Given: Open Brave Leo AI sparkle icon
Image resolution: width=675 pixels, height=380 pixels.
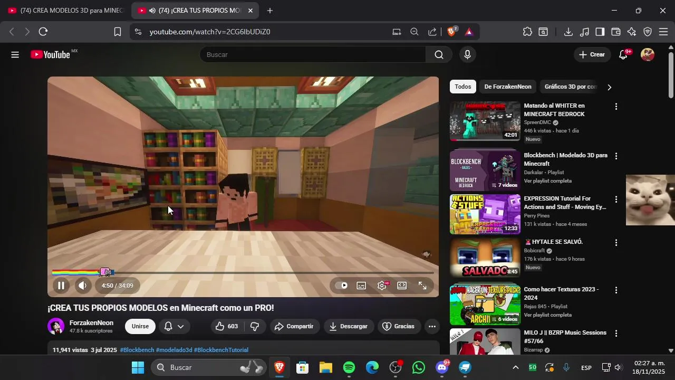Looking at the screenshot, I should coord(632,32).
